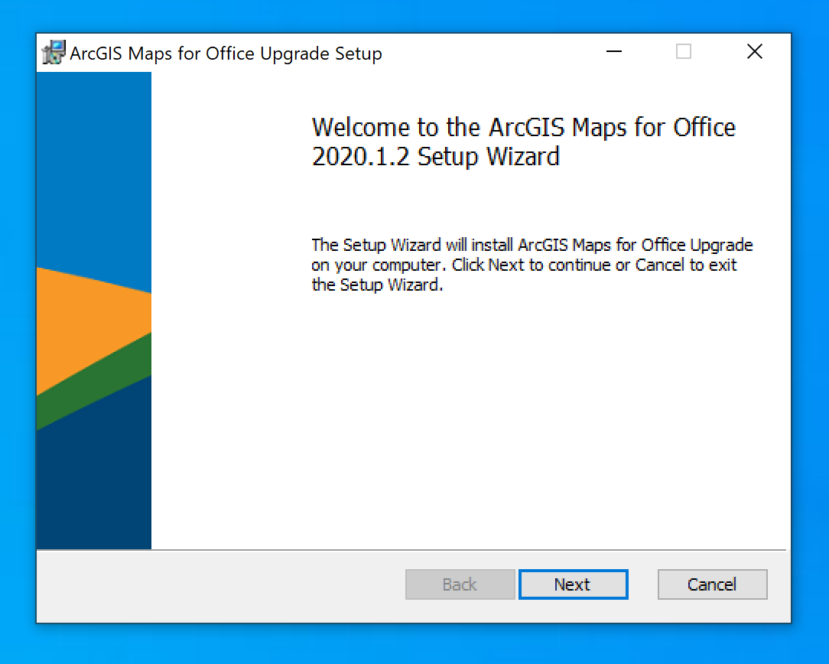Minimize the setup window
The width and height of the screenshot is (829, 664).
pos(613,52)
